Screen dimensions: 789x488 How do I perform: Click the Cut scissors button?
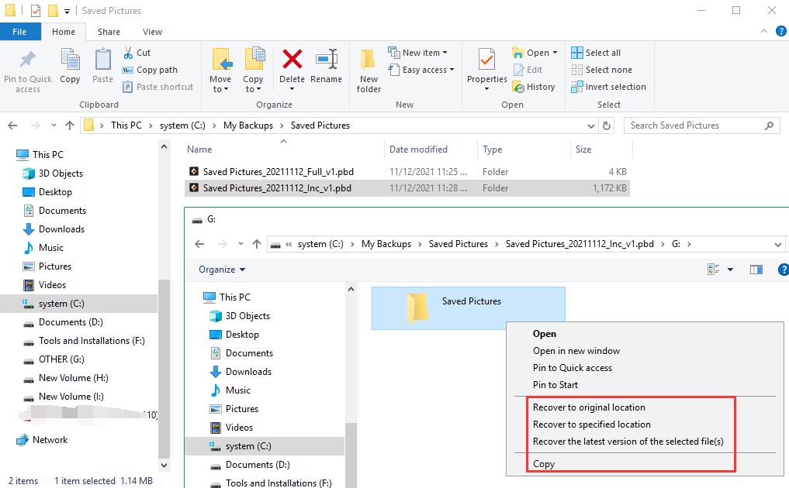(137, 53)
